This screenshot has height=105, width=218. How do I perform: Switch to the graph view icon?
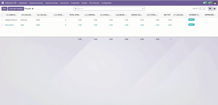click(214, 9)
